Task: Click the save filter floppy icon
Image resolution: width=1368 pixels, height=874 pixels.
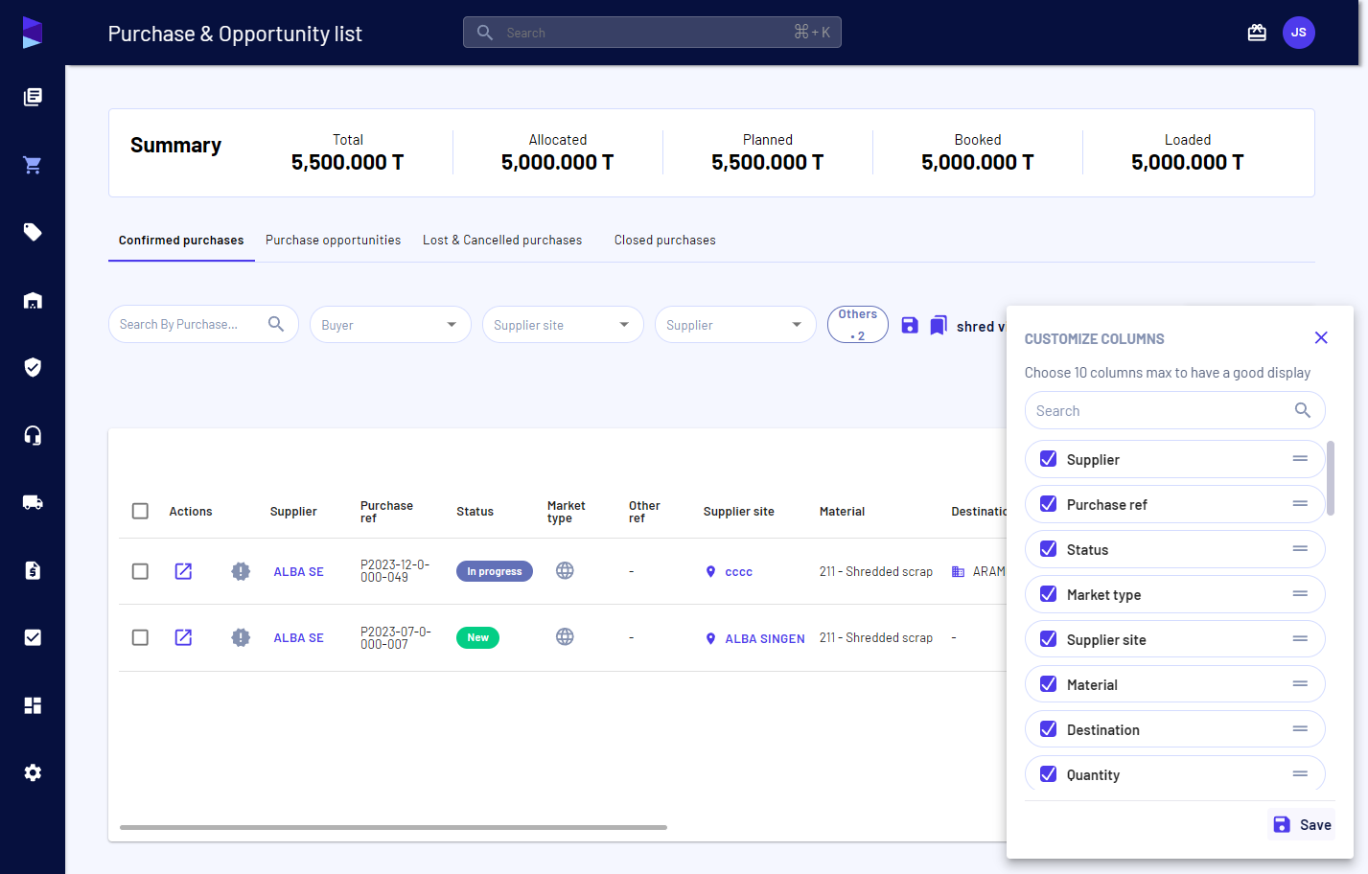Action: [x=910, y=325]
